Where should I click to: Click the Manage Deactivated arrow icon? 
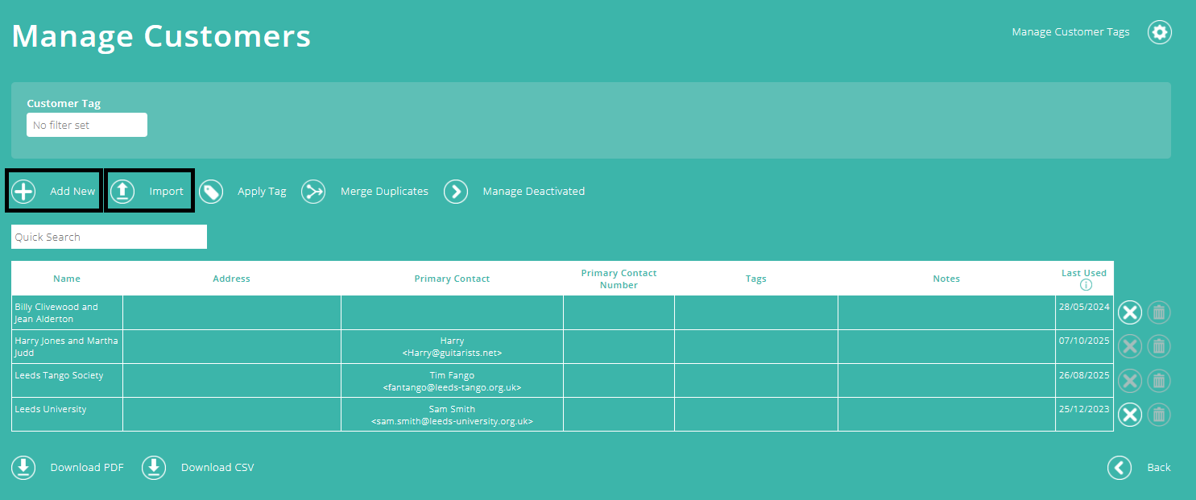point(456,192)
